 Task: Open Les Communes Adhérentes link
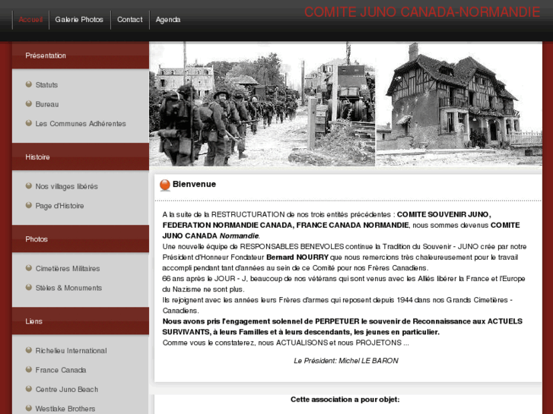point(81,124)
